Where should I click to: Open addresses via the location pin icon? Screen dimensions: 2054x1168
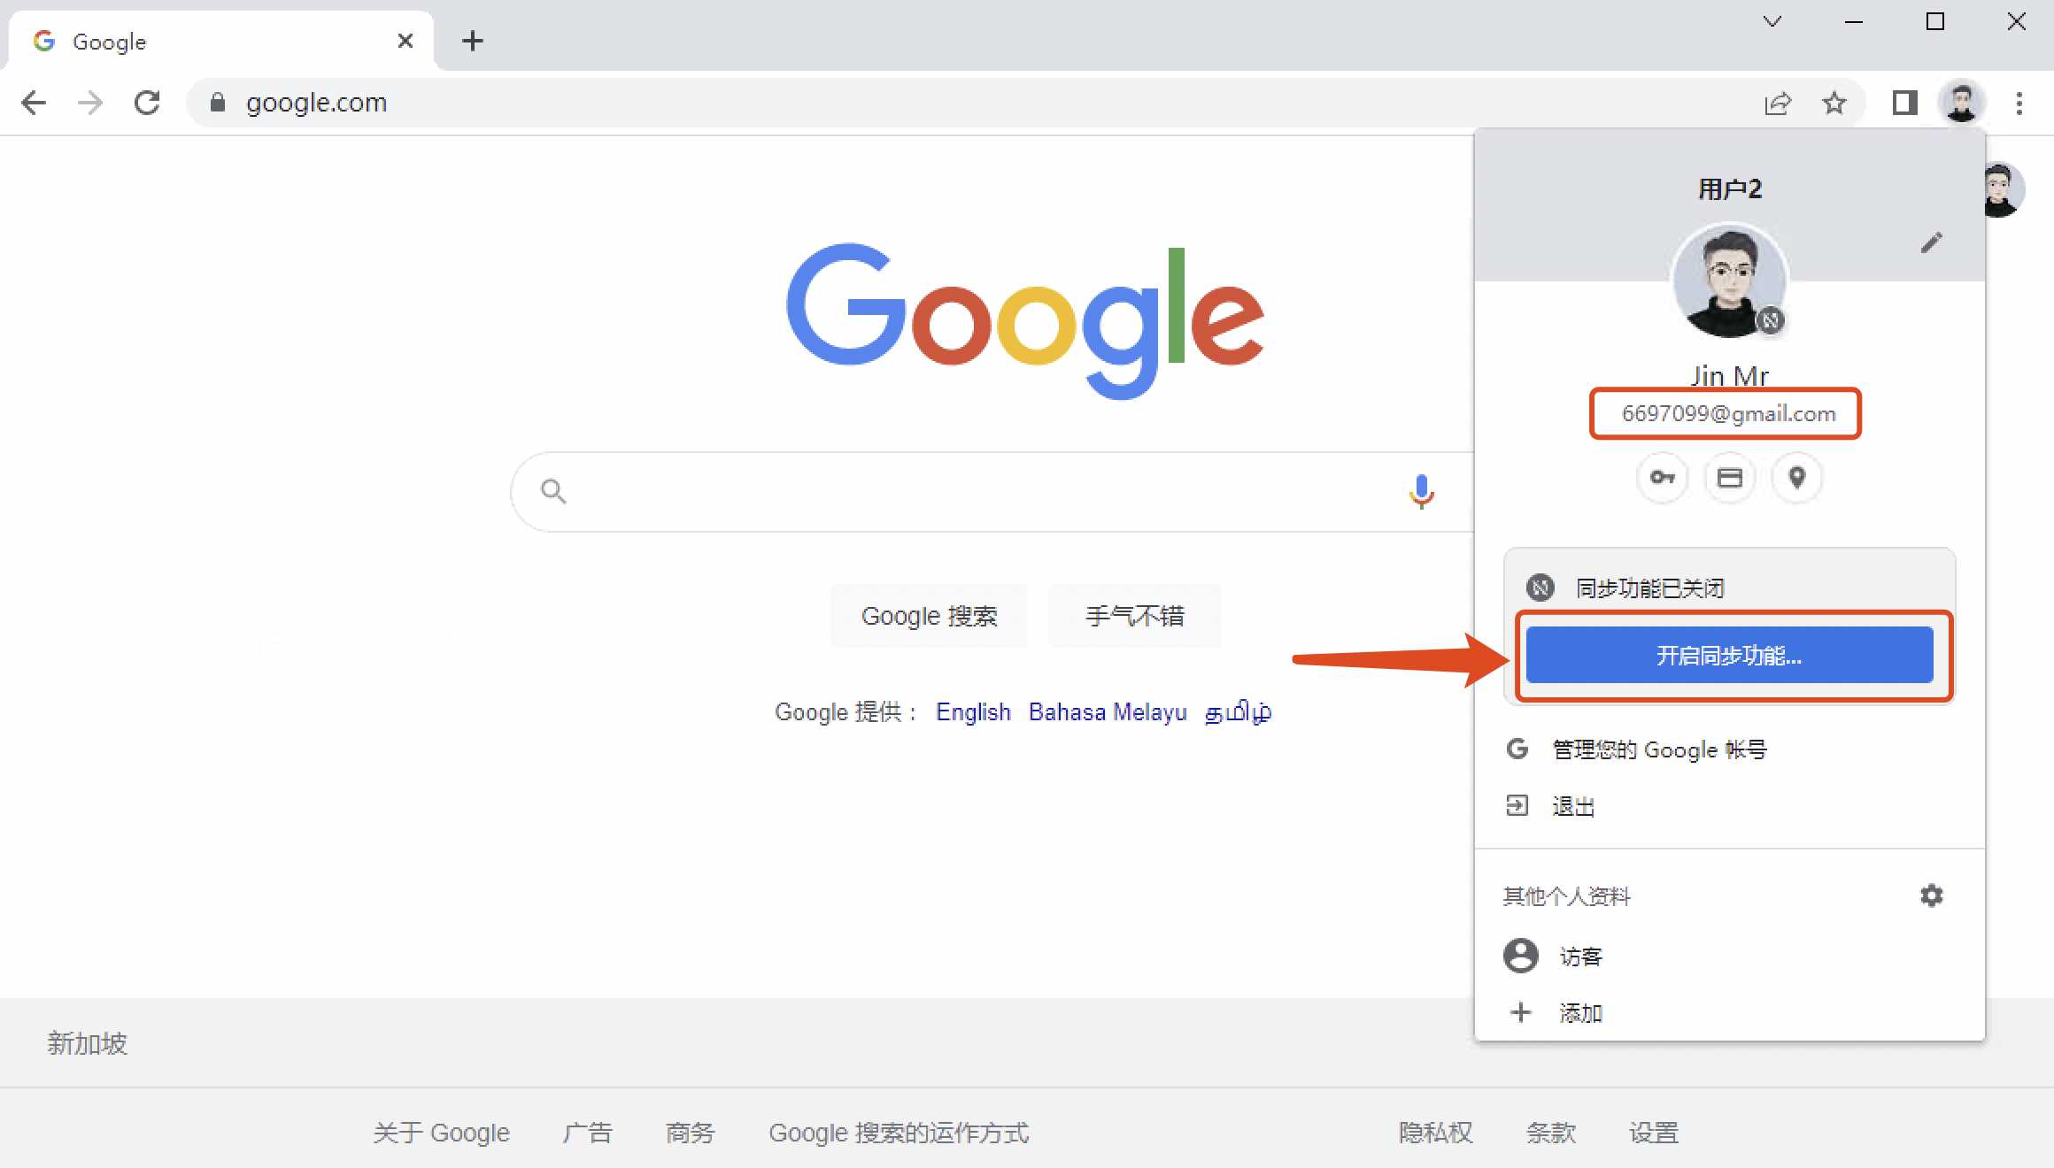coord(1797,478)
